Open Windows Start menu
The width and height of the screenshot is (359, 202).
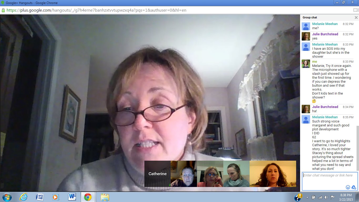[x=7, y=197]
